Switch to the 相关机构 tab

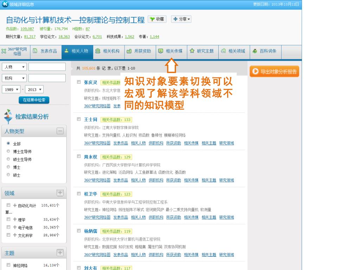click(x=109, y=52)
